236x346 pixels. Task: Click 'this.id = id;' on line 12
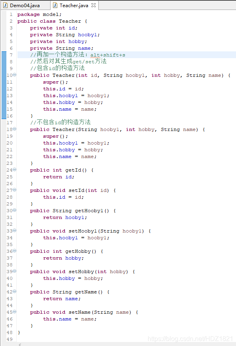63,89
